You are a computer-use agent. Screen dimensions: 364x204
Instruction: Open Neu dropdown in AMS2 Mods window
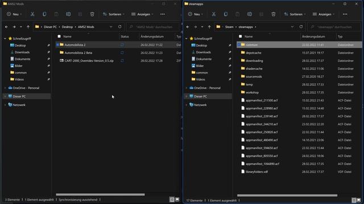tap(14, 14)
